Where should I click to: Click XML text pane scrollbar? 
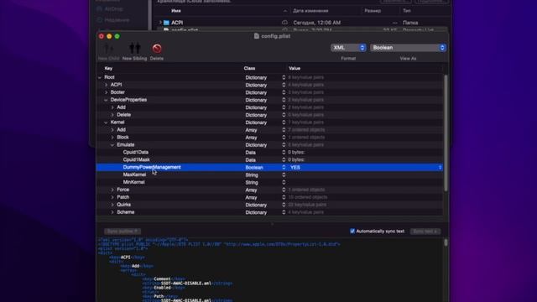(x=446, y=242)
